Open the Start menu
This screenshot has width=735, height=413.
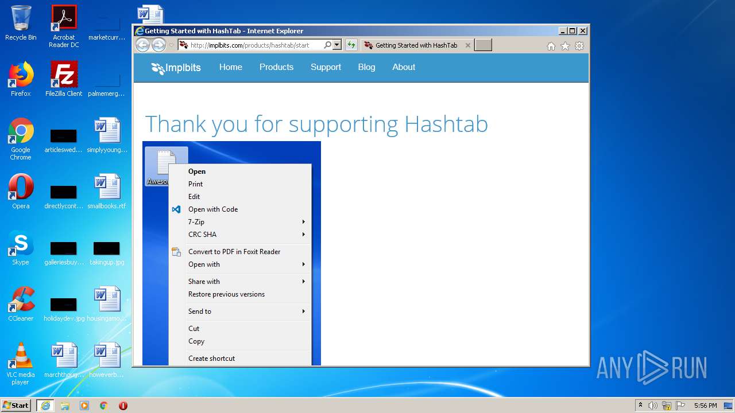pos(16,405)
